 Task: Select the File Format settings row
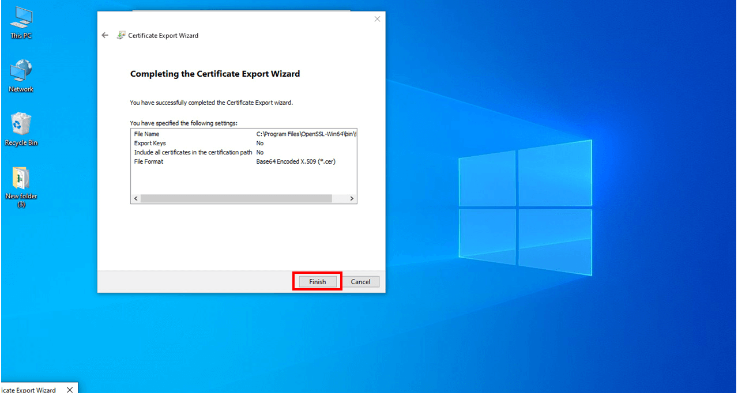[x=149, y=161]
